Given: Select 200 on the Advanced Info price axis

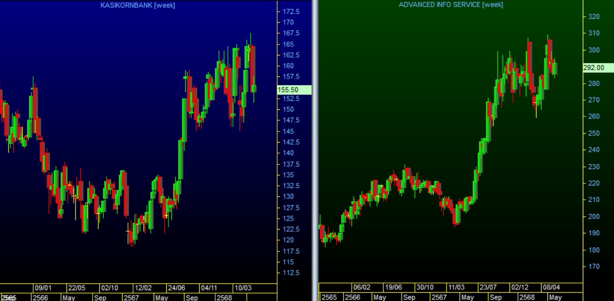Looking at the screenshot, I should click(x=594, y=217).
